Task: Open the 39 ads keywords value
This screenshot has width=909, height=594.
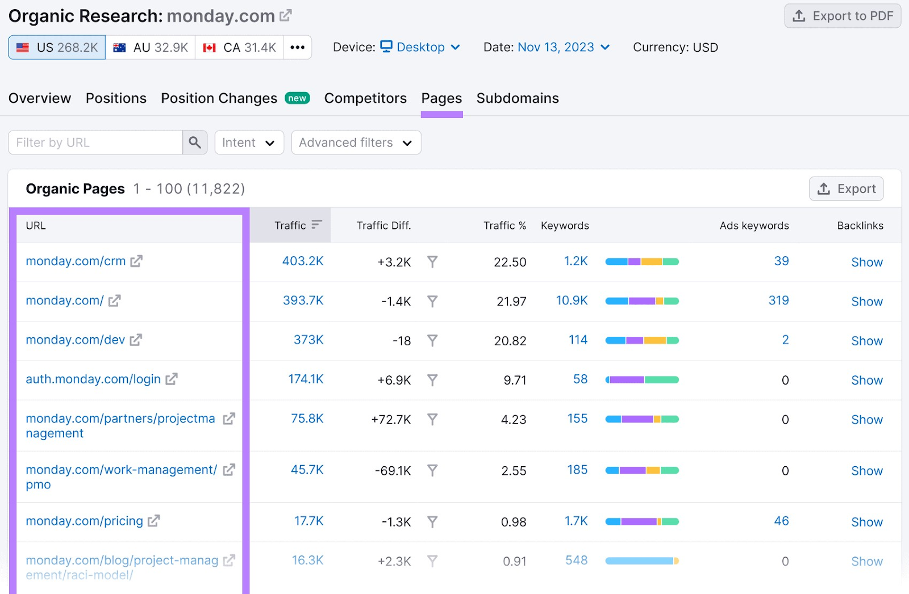Action: [x=782, y=261]
